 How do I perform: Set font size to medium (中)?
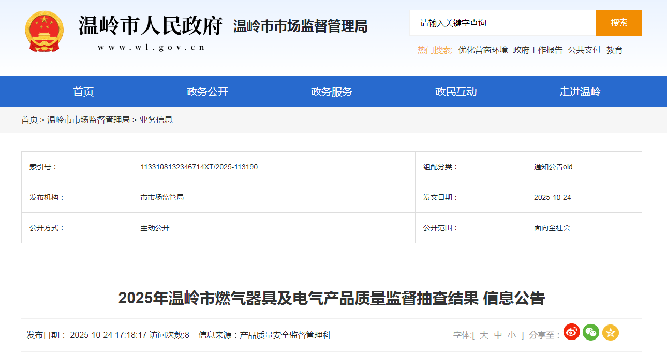coord(498,335)
